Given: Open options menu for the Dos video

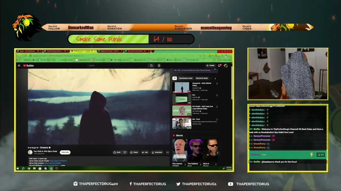Looking at the screenshot, I should coord(217,95).
